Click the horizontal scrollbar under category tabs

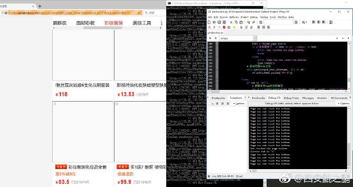[102, 28]
